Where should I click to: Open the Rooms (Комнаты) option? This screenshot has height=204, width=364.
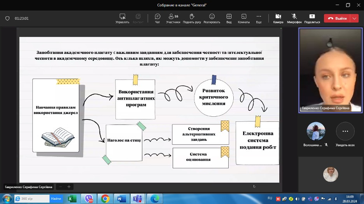coord(244,18)
